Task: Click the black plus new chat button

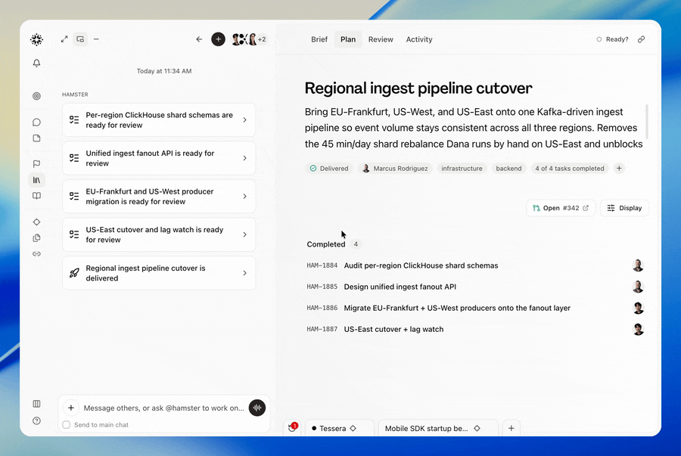Action: click(x=218, y=39)
